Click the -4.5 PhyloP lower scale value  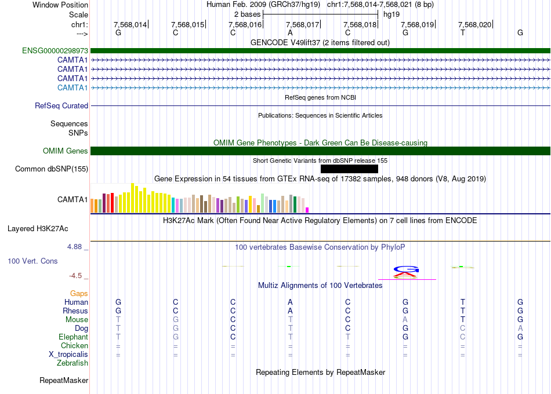pyautogui.click(x=75, y=276)
